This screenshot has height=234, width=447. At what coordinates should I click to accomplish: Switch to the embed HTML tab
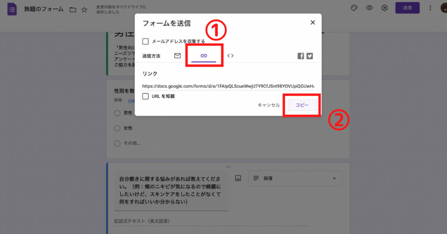tap(230, 56)
